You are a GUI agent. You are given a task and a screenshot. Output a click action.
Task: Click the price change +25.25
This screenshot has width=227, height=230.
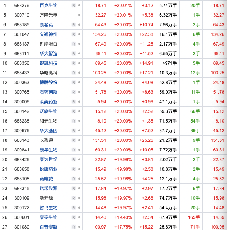click(146, 140)
